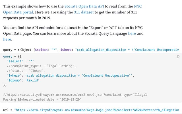Click the commented 'complaint_type' code line

click(41, 66)
